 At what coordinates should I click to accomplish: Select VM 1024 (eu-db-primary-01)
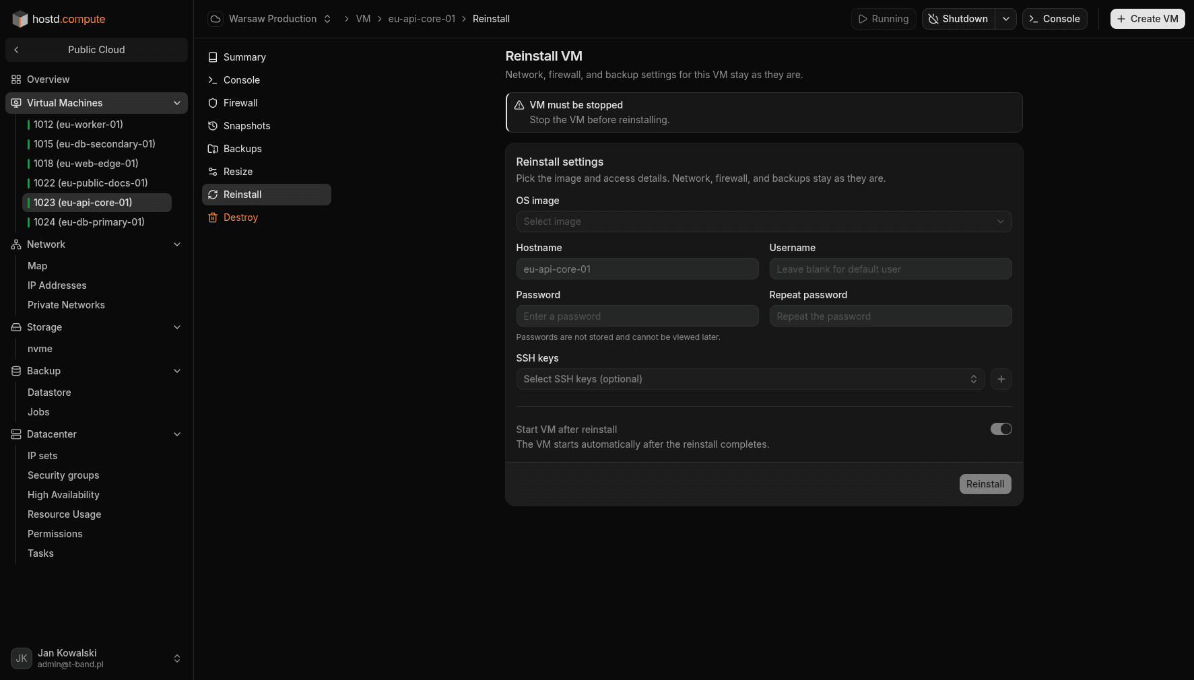[97, 222]
